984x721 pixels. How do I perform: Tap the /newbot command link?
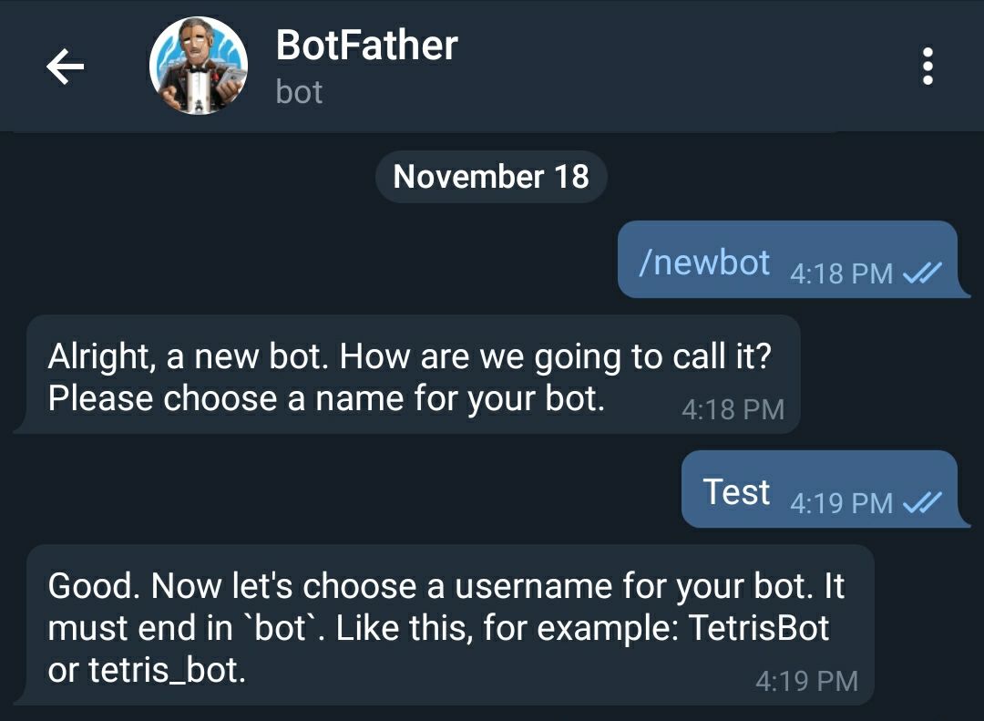704,263
